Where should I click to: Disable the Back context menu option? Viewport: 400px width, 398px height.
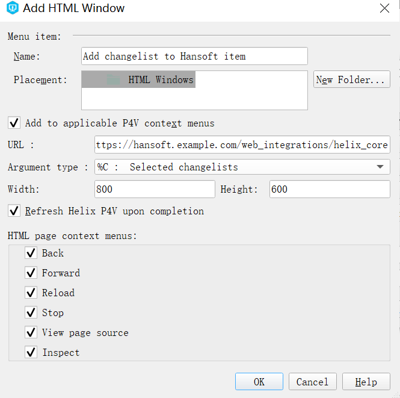click(x=31, y=253)
